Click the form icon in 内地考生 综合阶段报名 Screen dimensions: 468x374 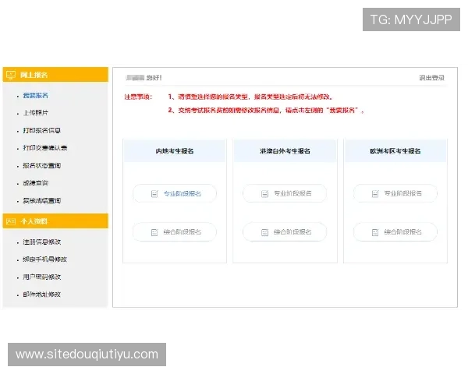(154, 232)
